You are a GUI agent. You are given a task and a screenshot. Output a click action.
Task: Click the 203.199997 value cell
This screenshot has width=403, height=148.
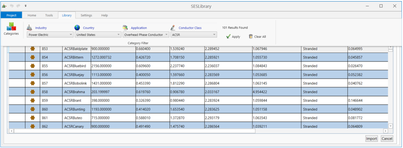[113, 92]
